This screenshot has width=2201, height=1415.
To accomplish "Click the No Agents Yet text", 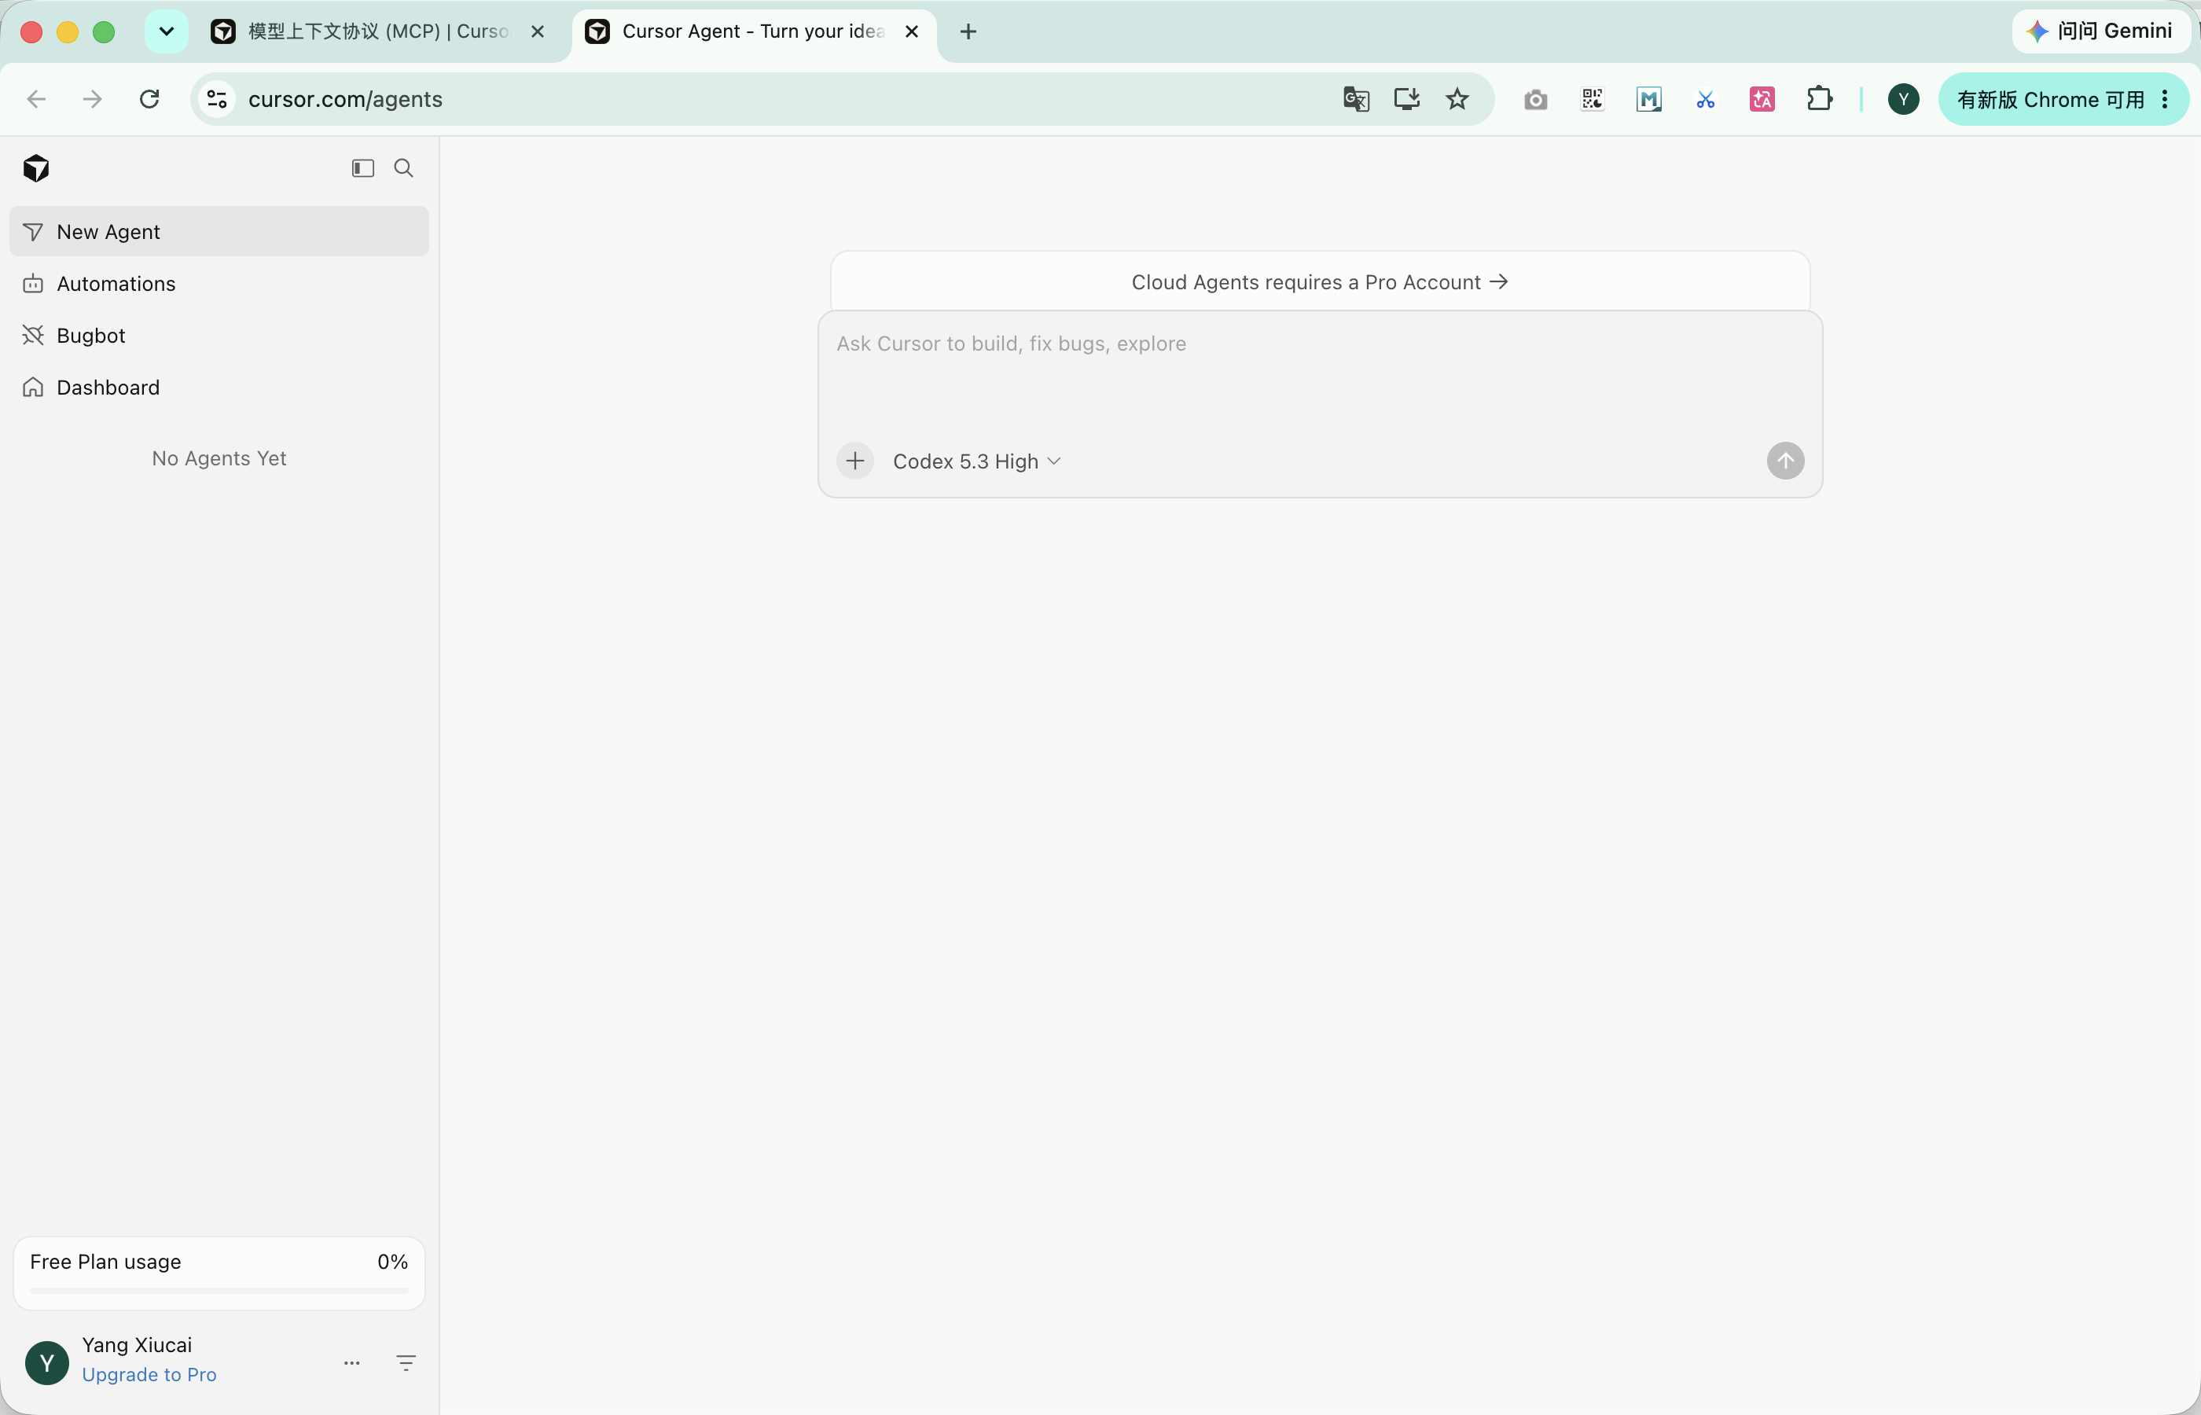I will point(219,458).
